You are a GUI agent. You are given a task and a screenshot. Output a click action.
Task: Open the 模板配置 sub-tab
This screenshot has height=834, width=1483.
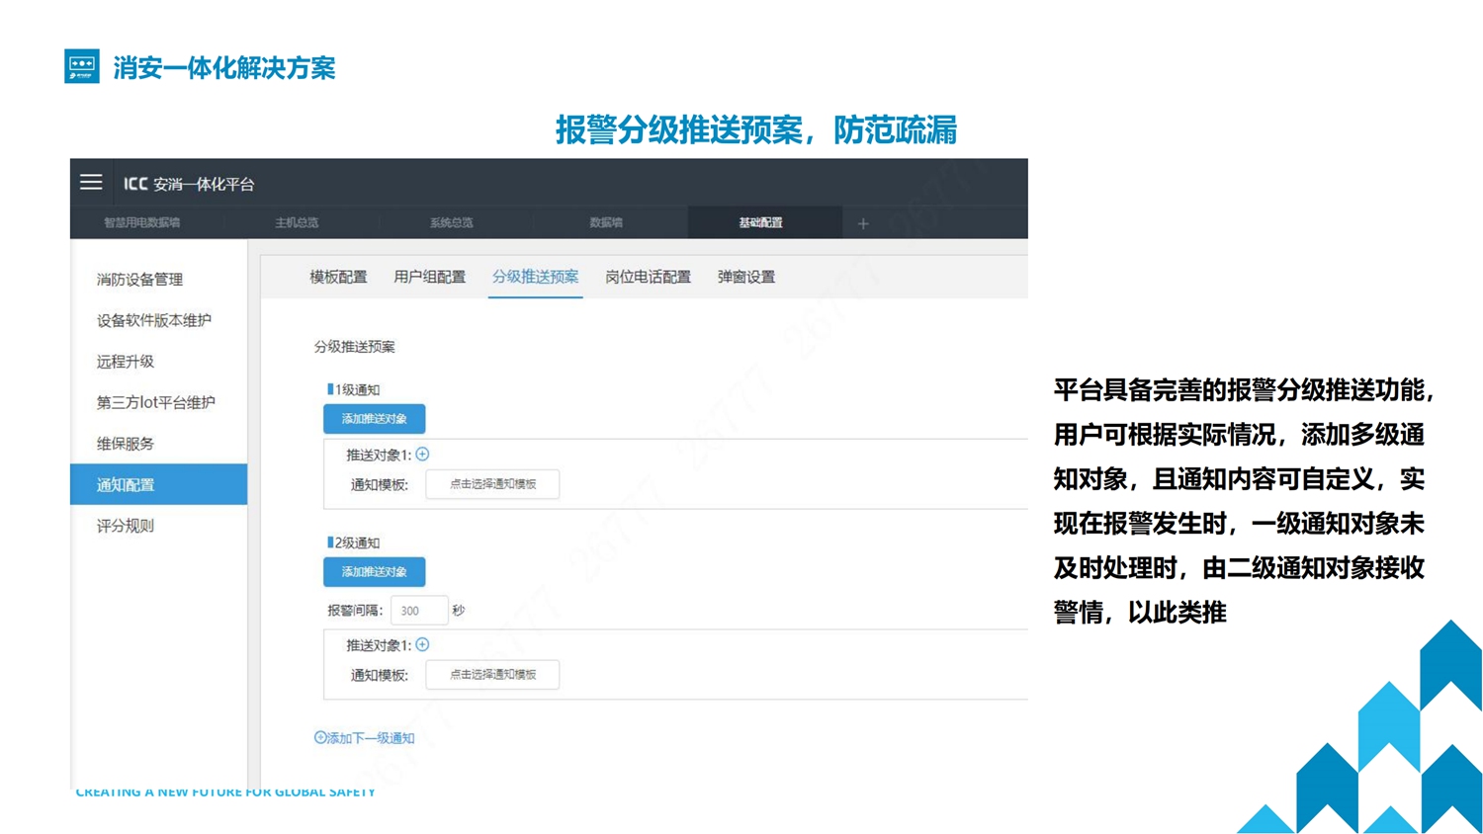pyautogui.click(x=338, y=278)
